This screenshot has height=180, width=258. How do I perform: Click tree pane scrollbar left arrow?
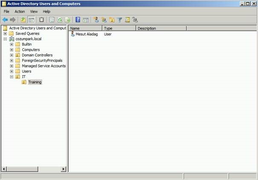click(4, 169)
